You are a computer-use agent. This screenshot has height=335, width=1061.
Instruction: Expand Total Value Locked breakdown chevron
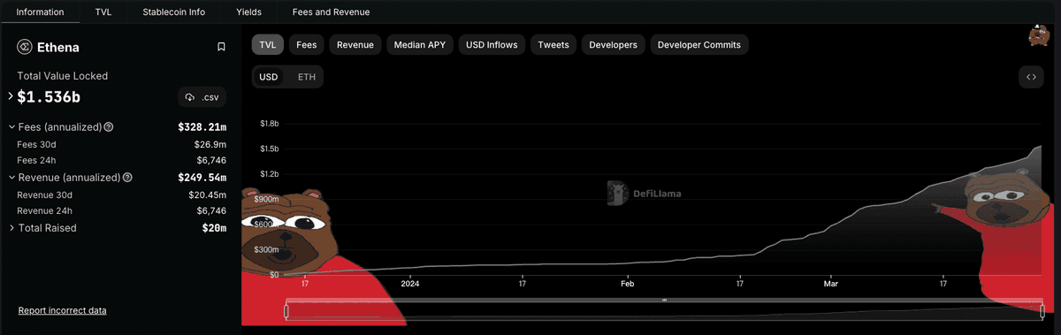click(x=11, y=95)
